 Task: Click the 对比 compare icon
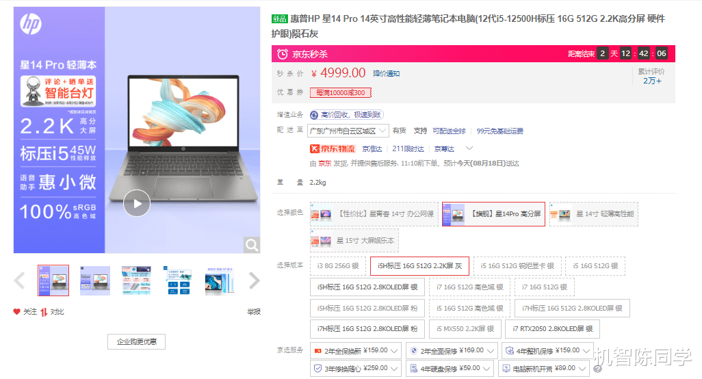(x=44, y=312)
